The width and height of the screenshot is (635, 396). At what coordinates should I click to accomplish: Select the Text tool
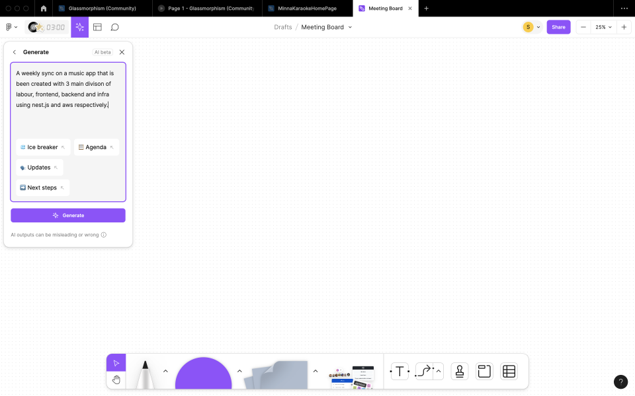point(400,371)
